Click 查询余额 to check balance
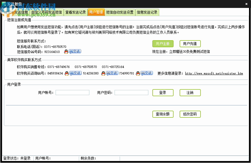This screenshot has width=251, height=163. pyautogui.click(x=163, y=114)
